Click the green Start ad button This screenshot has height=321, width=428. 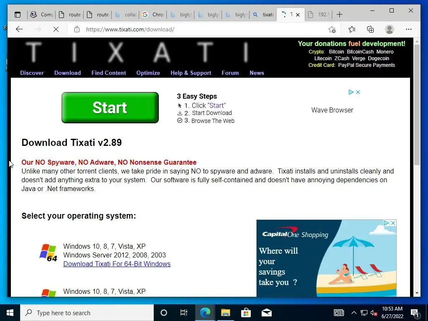tap(110, 107)
